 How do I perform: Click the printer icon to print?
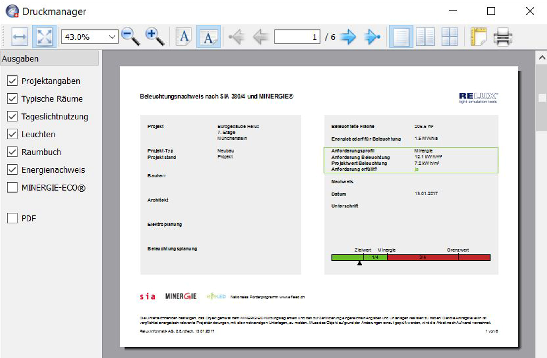pyautogui.click(x=503, y=37)
